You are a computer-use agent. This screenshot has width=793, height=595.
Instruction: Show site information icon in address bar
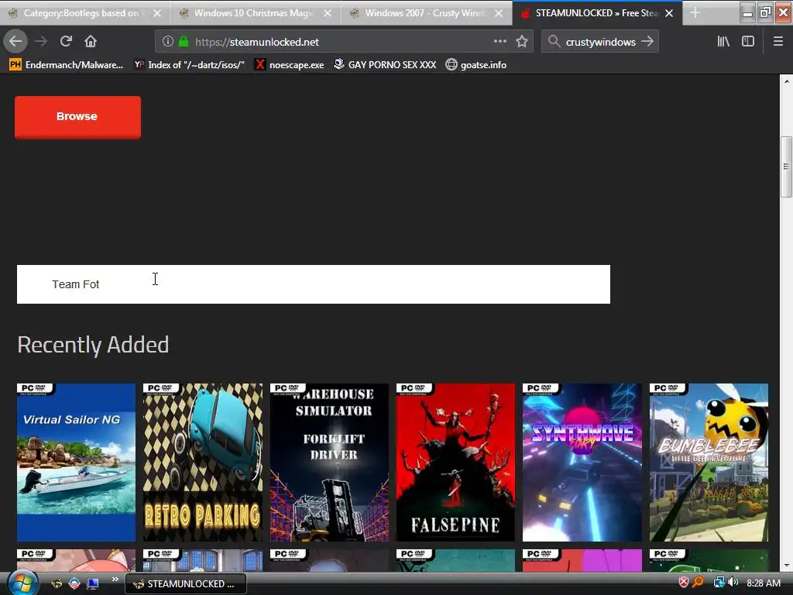point(168,42)
